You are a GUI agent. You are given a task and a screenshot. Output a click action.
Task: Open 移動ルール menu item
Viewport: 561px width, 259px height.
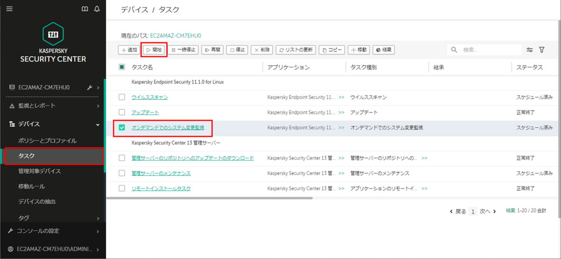pyautogui.click(x=32, y=186)
